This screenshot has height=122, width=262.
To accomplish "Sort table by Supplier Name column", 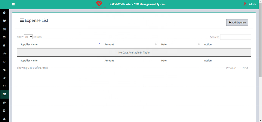I will [29, 44].
